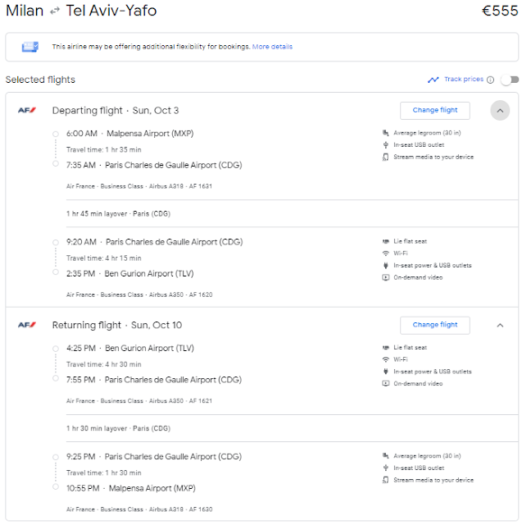The width and height of the screenshot is (522, 525).
Task: Click Travel time: 1 hr 30 min text
Action: (x=104, y=472)
